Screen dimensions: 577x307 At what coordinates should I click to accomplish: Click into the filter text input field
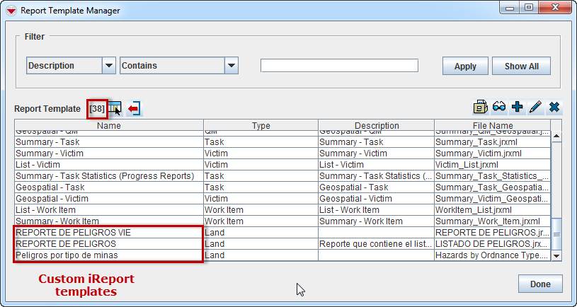point(339,66)
